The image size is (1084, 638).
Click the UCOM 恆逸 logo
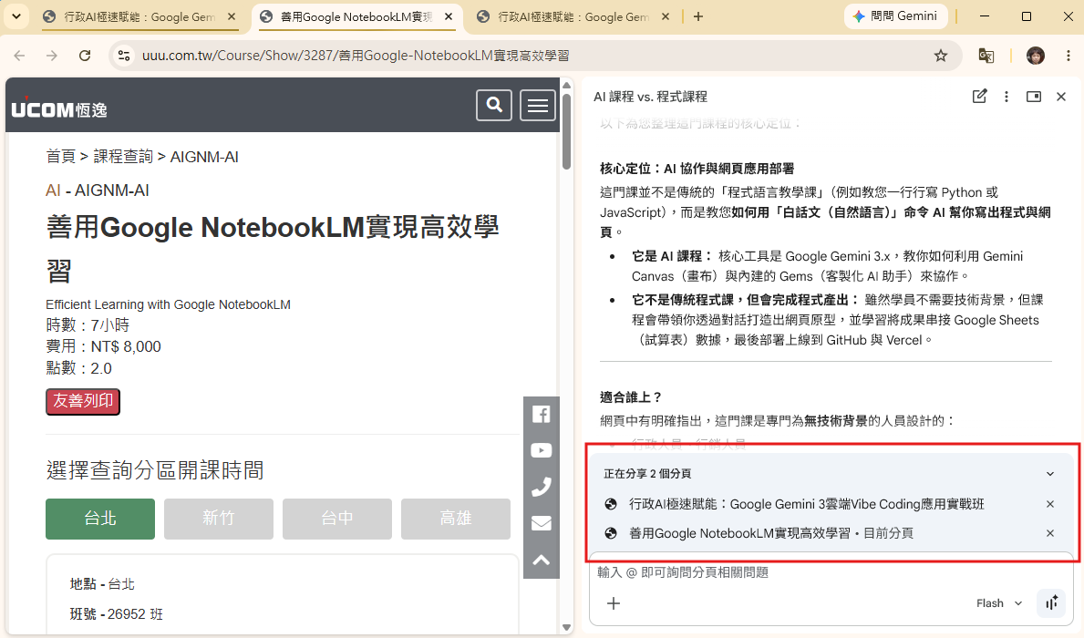click(58, 108)
